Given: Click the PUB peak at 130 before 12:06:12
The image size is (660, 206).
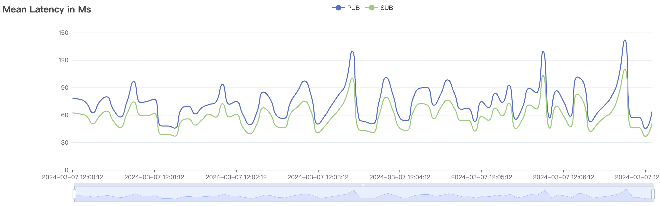Looking at the screenshot, I should pyautogui.click(x=543, y=52).
